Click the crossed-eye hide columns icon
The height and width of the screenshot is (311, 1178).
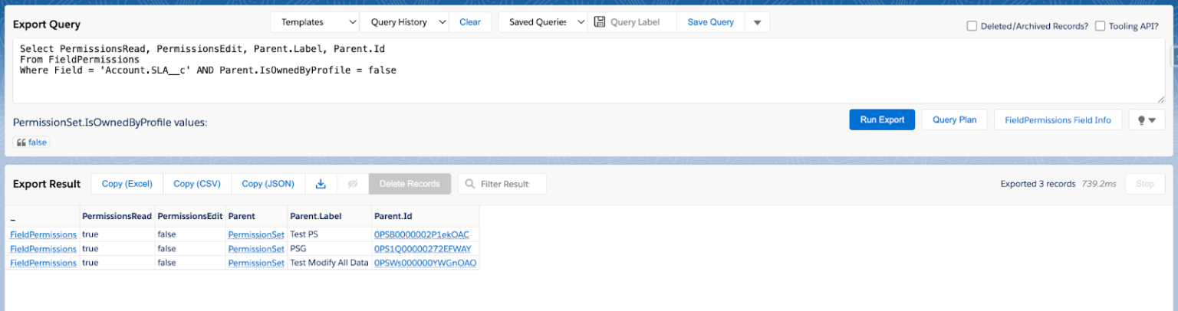353,184
